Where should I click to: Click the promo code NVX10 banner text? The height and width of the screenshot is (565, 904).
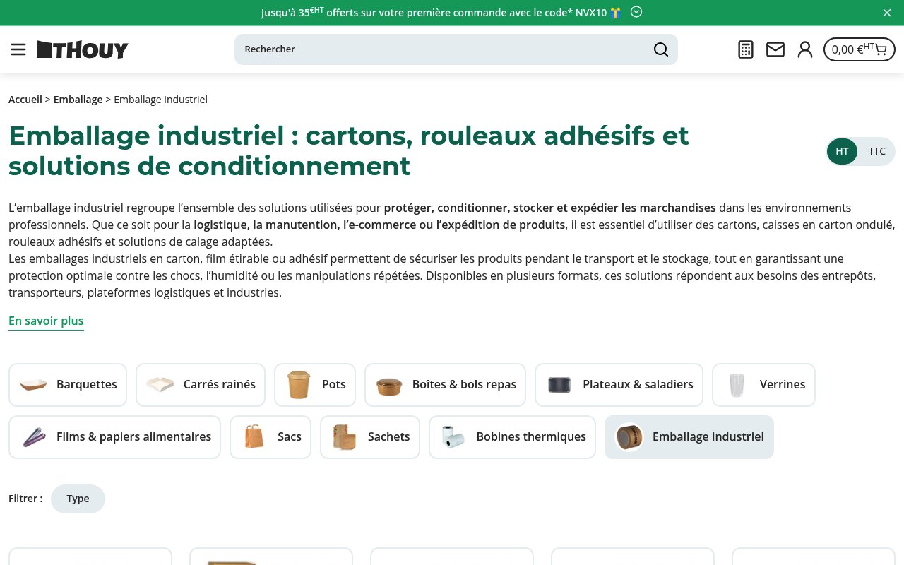tap(441, 13)
